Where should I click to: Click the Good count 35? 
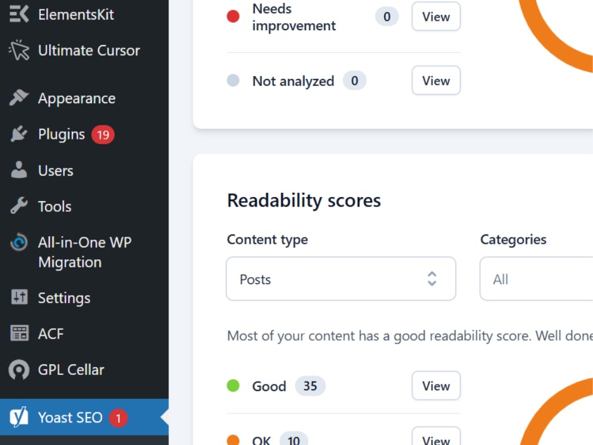tap(310, 386)
